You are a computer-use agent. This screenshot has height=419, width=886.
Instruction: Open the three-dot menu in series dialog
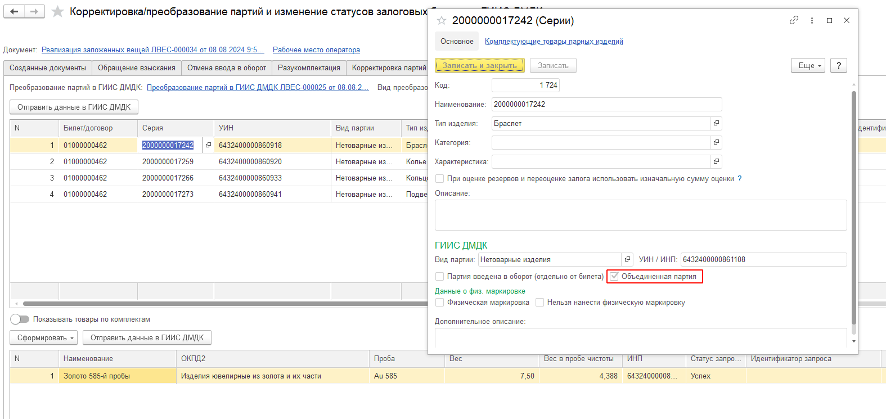click(x=812, y=20)
